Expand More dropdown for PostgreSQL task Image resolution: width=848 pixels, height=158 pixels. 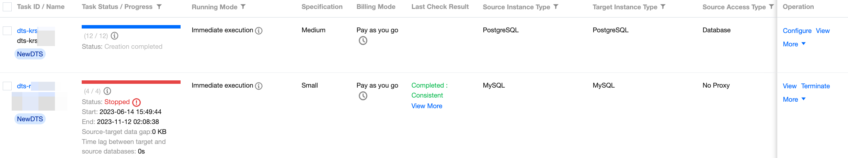pyautogui.click(x=794, y=44)
